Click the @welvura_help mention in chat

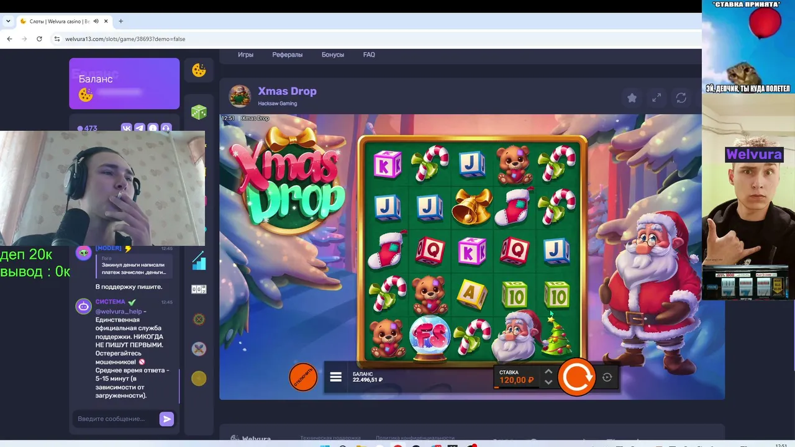[119, 312]
